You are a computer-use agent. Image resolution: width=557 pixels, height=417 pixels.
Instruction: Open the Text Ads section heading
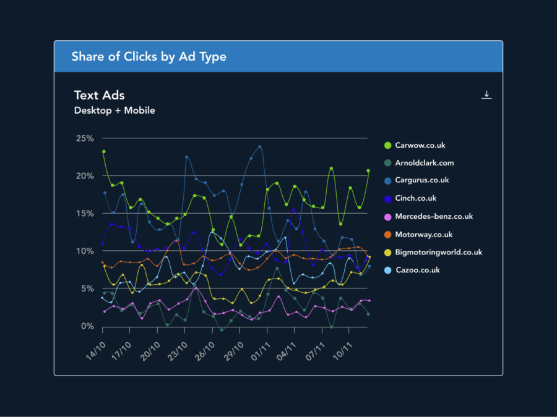click(x=99, y=95)
